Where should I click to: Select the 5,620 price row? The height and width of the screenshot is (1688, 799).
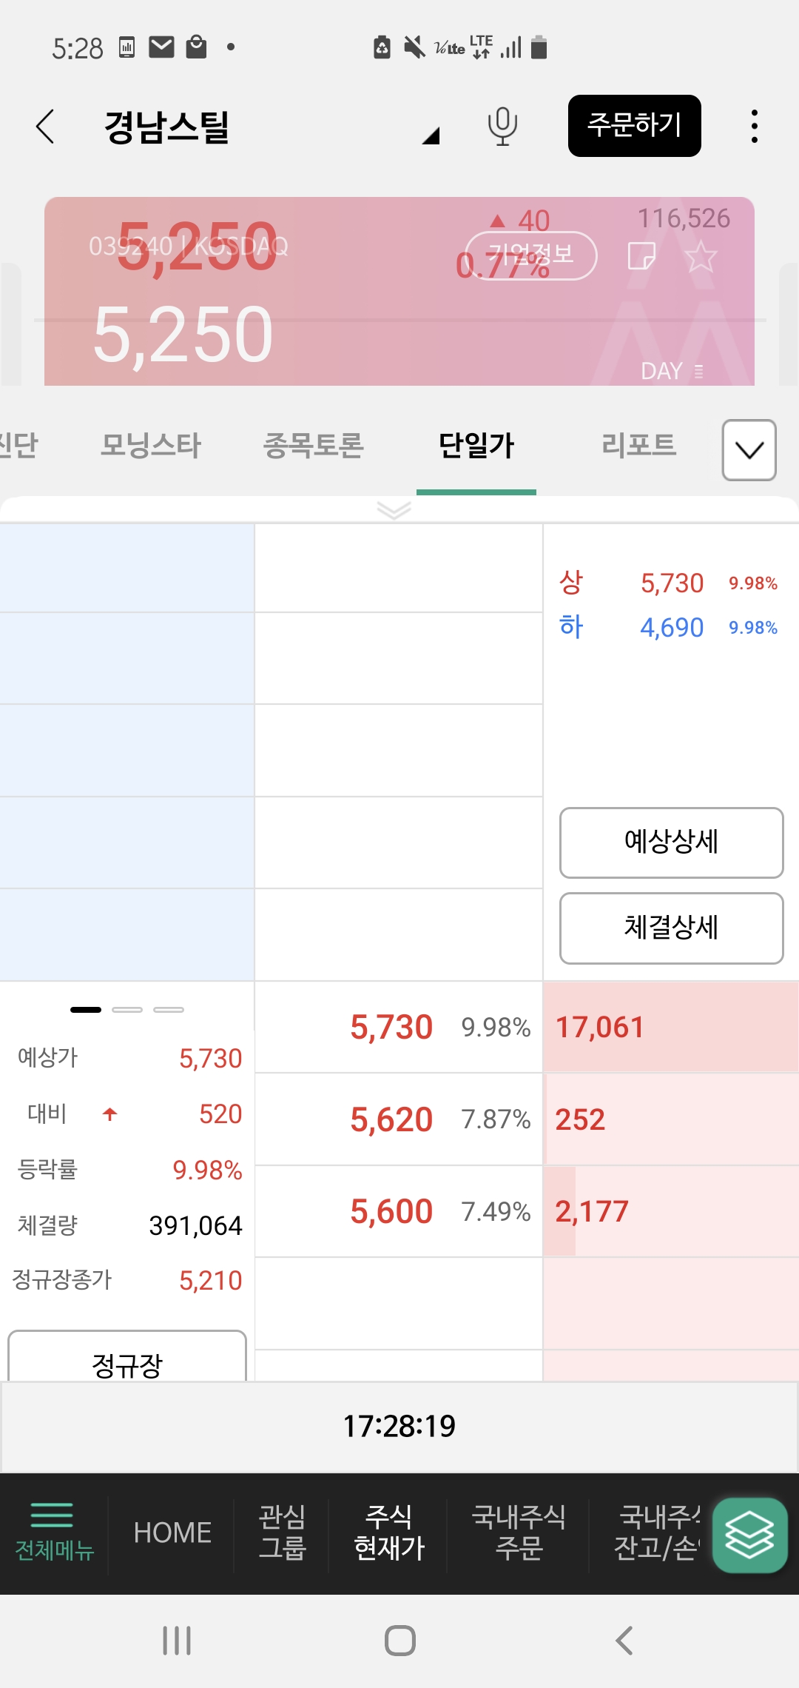(x=399, y=1119)
